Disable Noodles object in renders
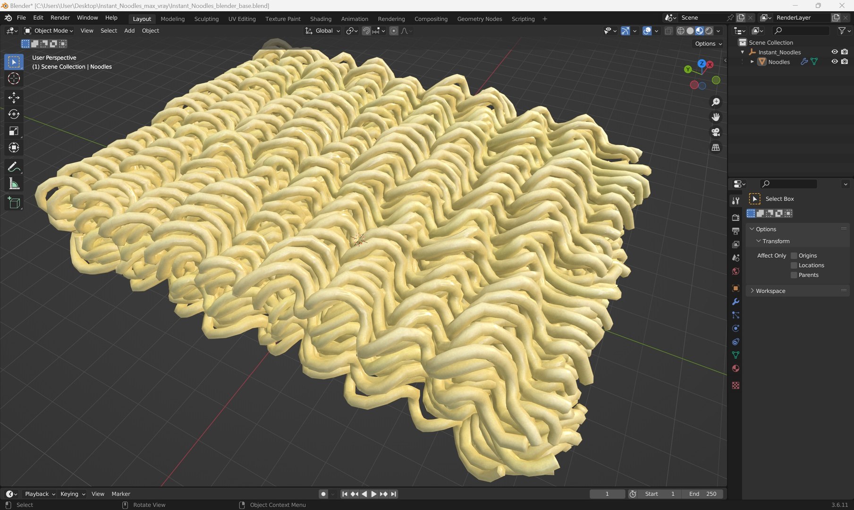 [845, 61]
